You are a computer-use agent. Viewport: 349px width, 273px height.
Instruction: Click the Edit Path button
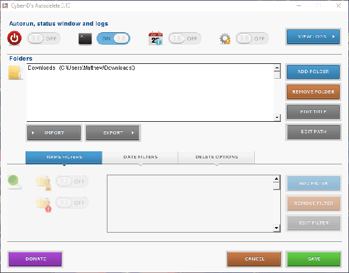click(314, 132)
